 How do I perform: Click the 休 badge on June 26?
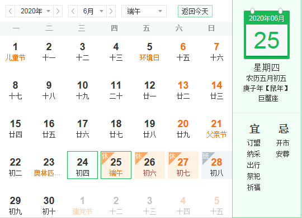coord(138,156)
